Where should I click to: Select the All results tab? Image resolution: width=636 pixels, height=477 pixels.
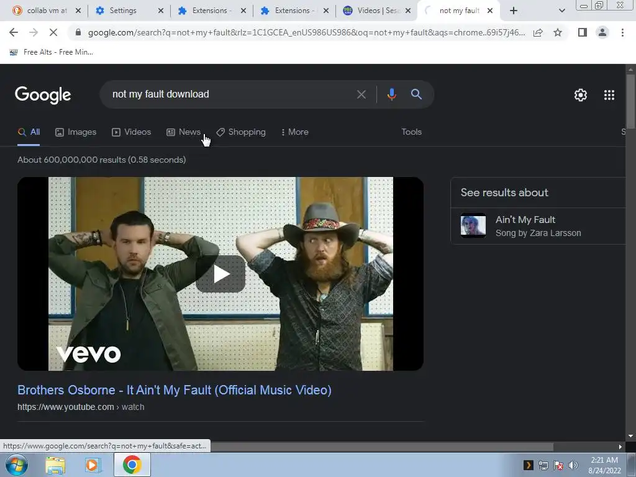(29, 132)
